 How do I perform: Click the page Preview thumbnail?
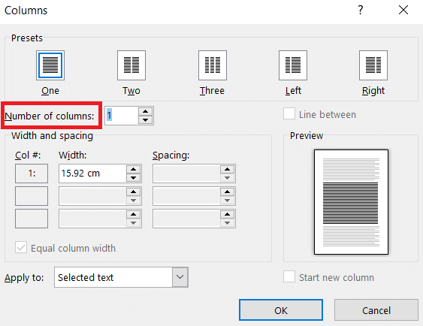point(351,202)
